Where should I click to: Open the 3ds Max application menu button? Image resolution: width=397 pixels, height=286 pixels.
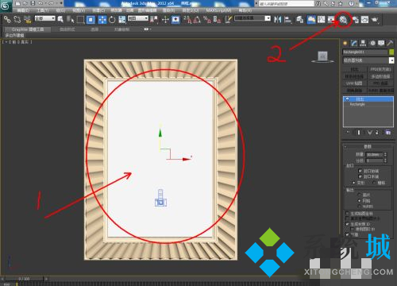click(5, 6)
